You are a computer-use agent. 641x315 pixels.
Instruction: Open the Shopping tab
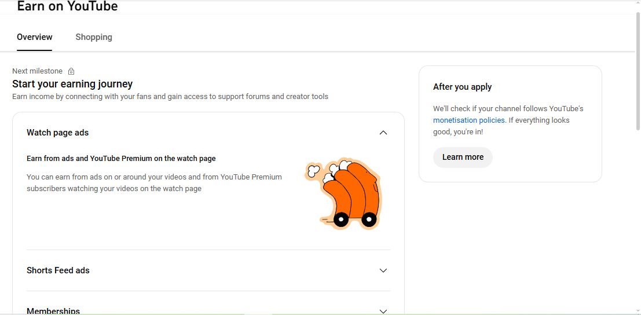94,37
